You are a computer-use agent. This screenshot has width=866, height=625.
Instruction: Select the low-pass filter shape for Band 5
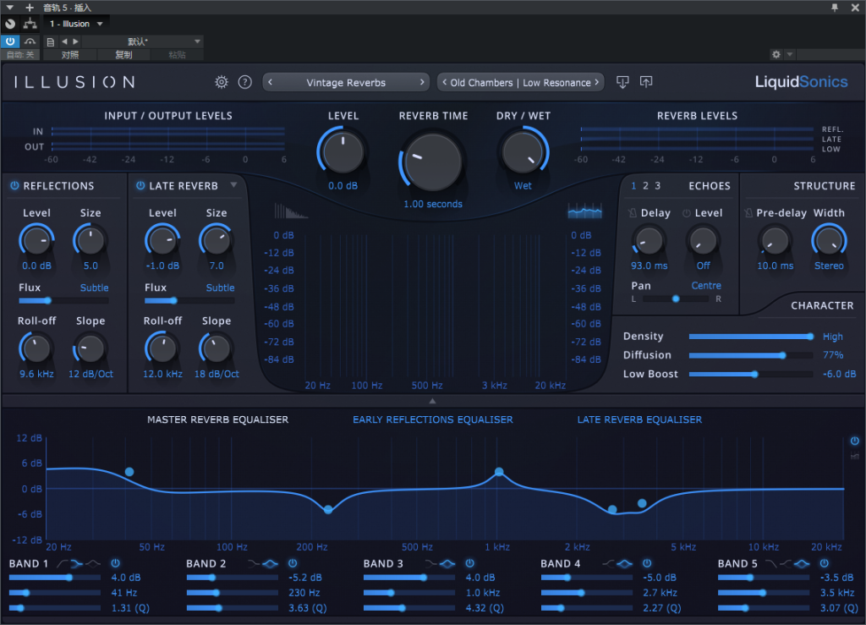[771, 564]
